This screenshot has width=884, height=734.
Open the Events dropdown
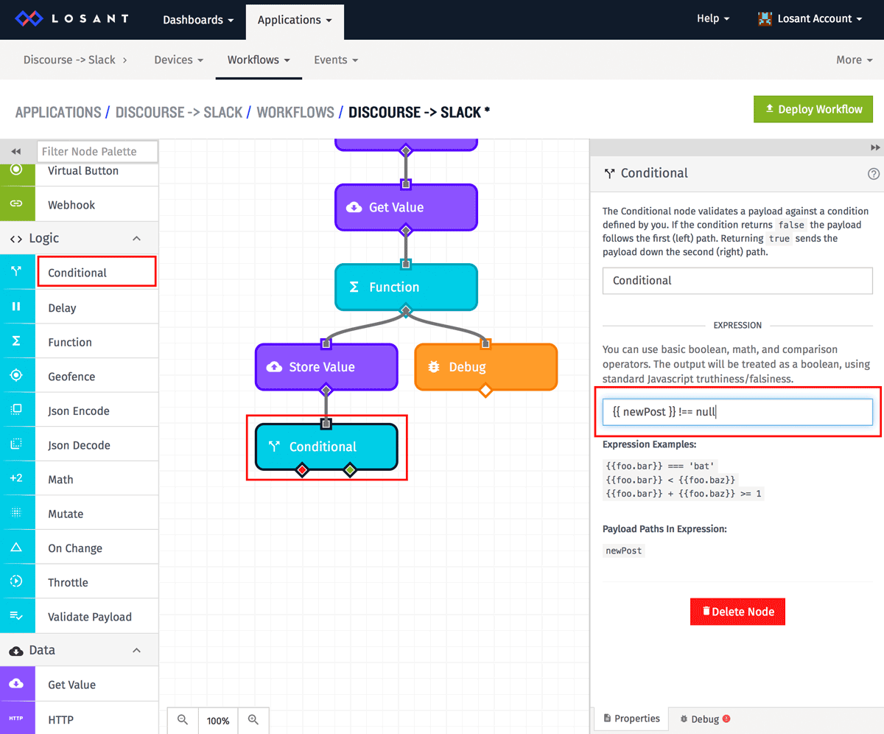pyautogui.click(x=336, y=60)
